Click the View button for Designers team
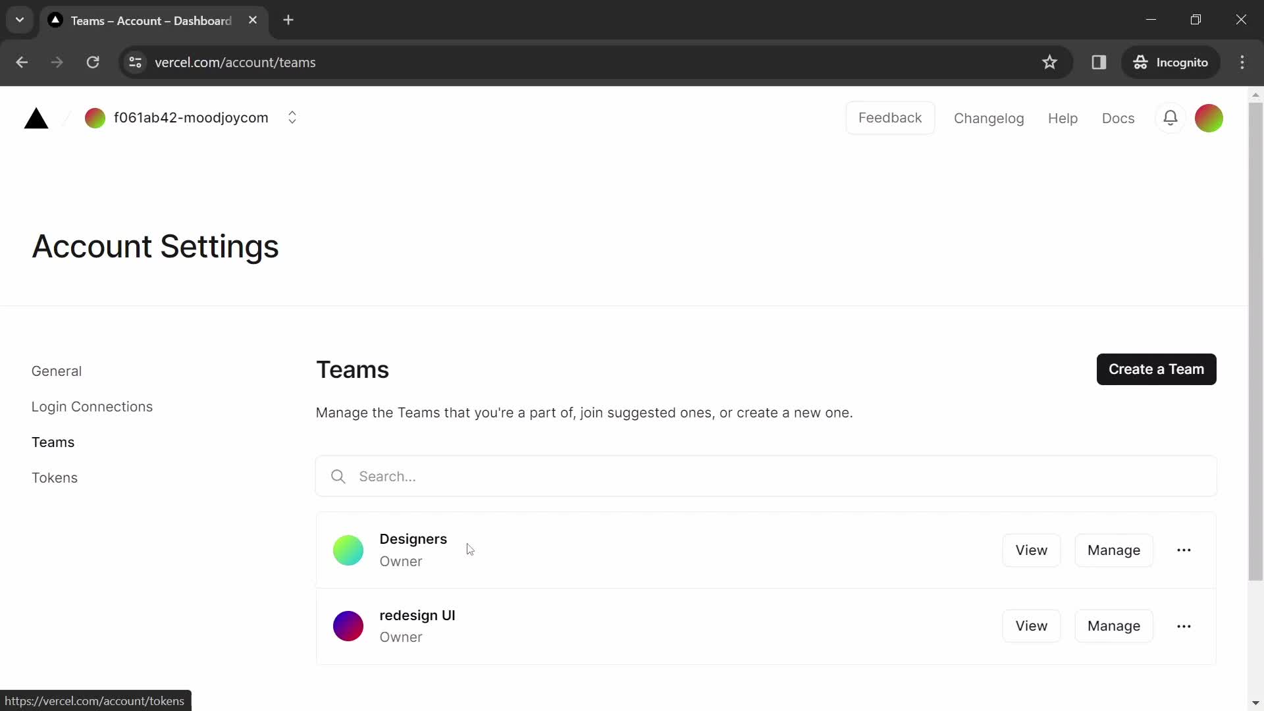Screen dimensions: 1264x711 tap(1032, 550)
